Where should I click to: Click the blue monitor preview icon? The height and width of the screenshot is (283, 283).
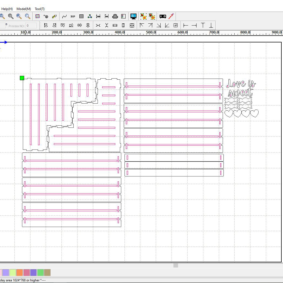pyautogui.click(x=133, y=16)
